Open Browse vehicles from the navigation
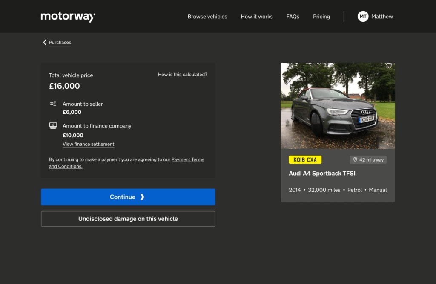The image size is (436, 284). point(207,16)
